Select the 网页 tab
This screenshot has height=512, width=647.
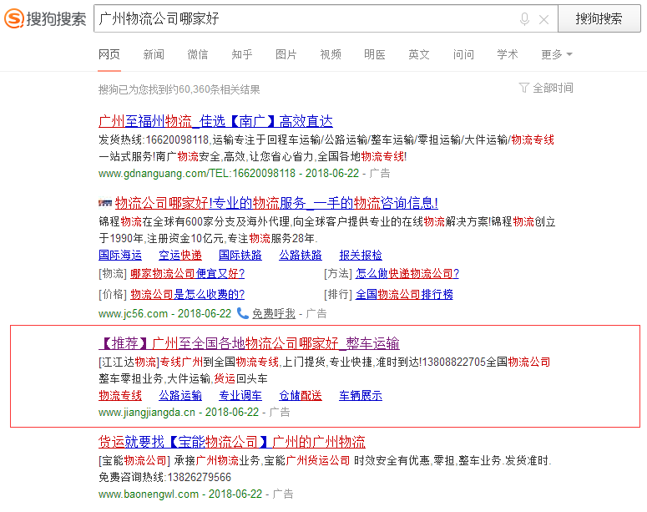pyautogui.click(x=109, y=54)
